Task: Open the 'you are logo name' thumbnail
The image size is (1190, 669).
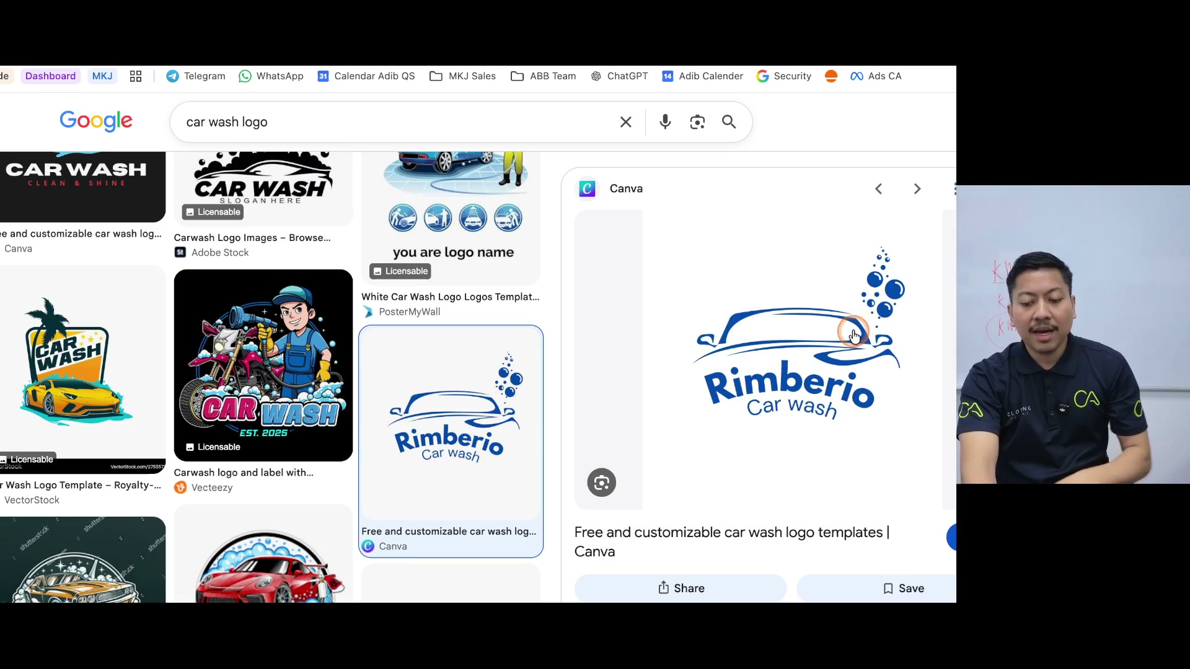Action: coord(451,218)
